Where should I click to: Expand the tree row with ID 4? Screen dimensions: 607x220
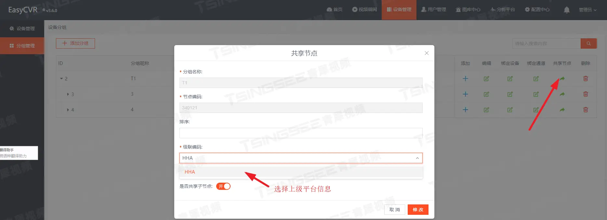coord(68,110)
